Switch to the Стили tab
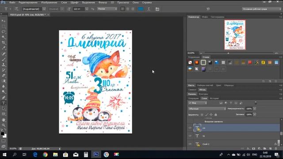Image resolution: width=283 pixels, height=159 pixels. (206, 57)
